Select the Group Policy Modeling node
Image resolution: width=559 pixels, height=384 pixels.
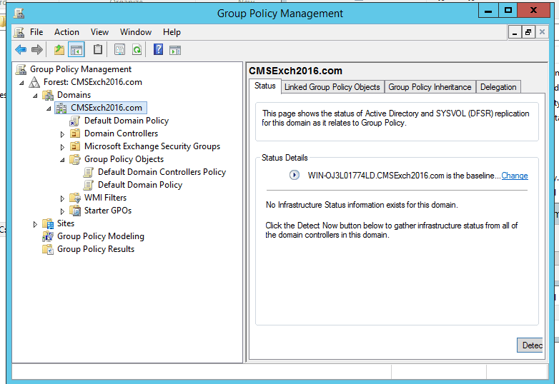[x=100, y=236]
